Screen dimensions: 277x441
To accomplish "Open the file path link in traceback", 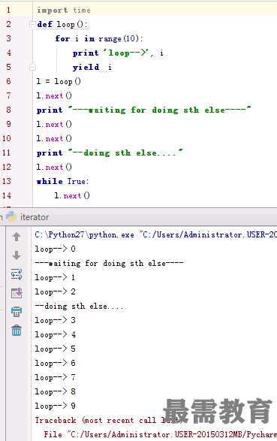I will pyautogui.click(x=172, y=434).
